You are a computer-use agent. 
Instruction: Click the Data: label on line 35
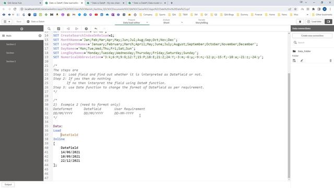(58, 126)
